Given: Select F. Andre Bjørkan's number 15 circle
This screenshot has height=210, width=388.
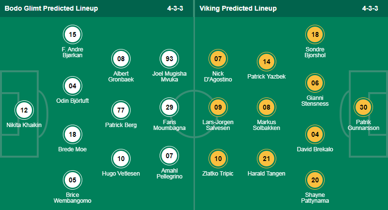Looking at the screenshot, I should coord(73,34).
